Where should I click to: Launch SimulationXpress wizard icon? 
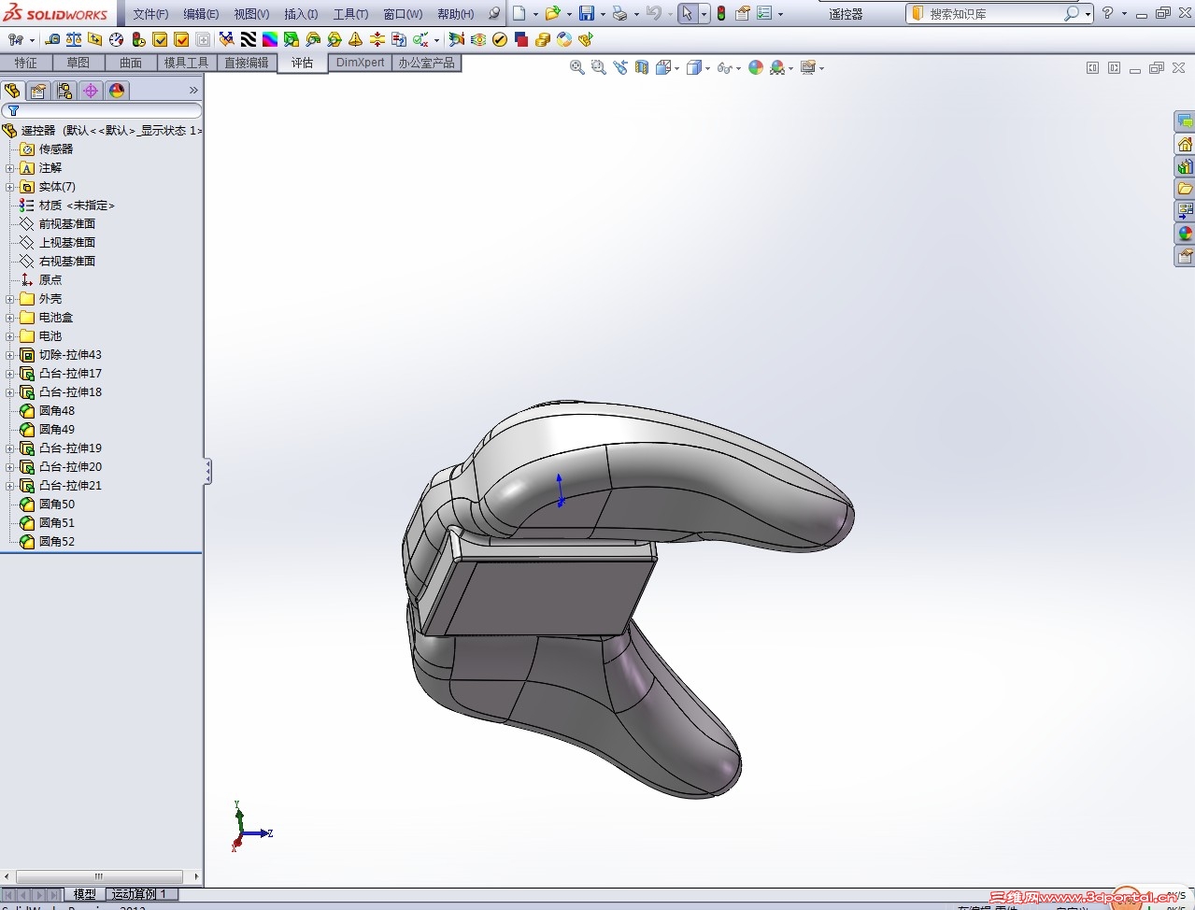[x=456, y=39]
